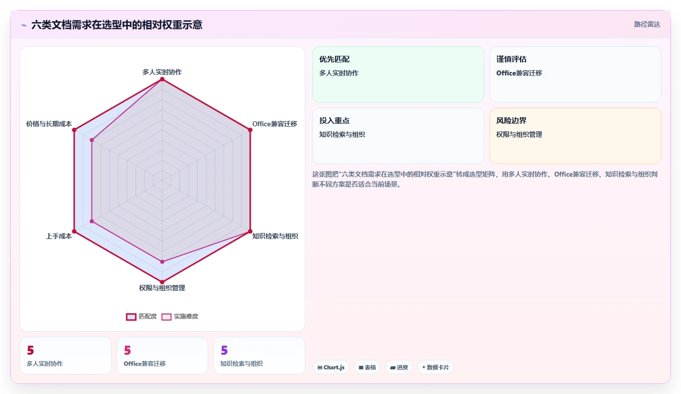681x394 pixels.
Task: Click the 表格 tag chip
Action: pos(367,367)
